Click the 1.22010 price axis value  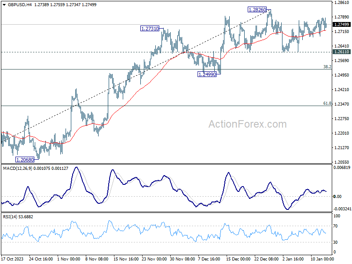pos(342,133)
